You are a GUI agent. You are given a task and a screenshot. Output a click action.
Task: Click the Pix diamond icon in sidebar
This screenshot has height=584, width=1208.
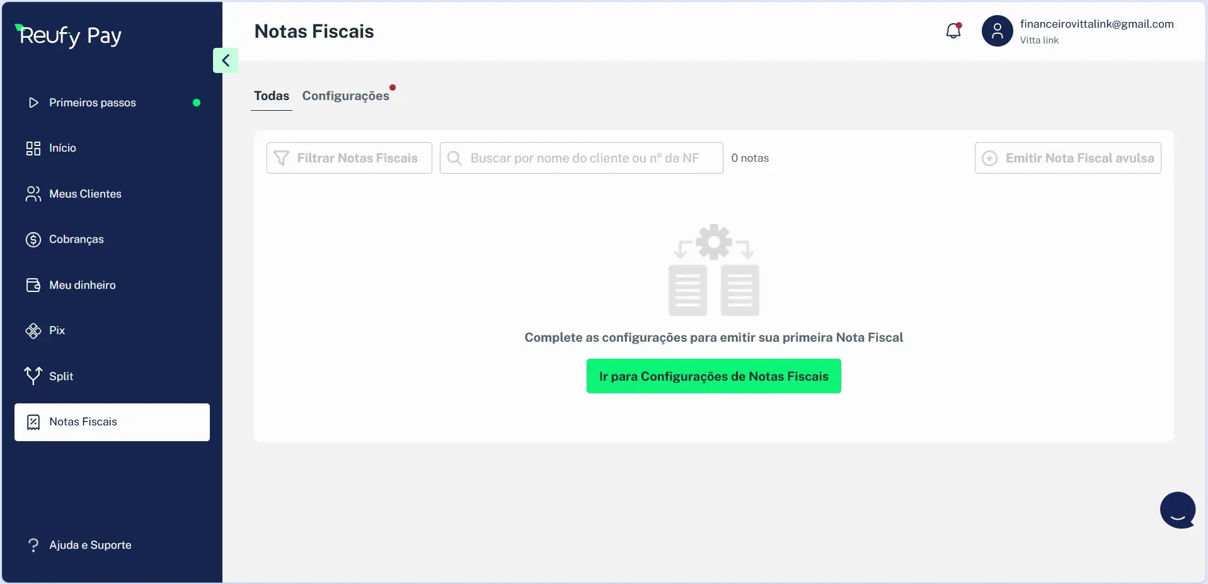33,331
